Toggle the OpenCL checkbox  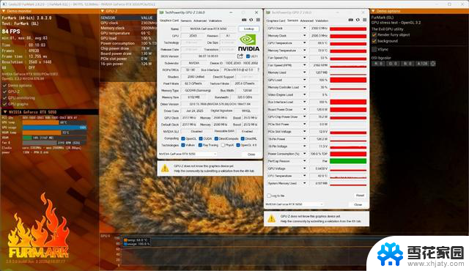point(183,138)
